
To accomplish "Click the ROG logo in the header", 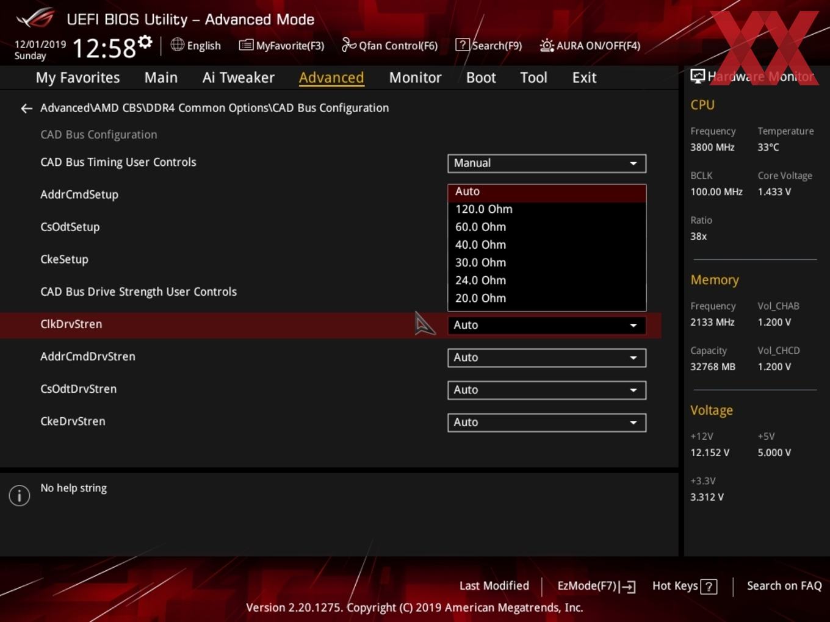I will point(35,18).
